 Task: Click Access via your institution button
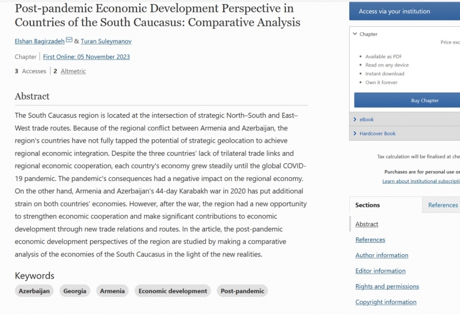coord(405,11)
